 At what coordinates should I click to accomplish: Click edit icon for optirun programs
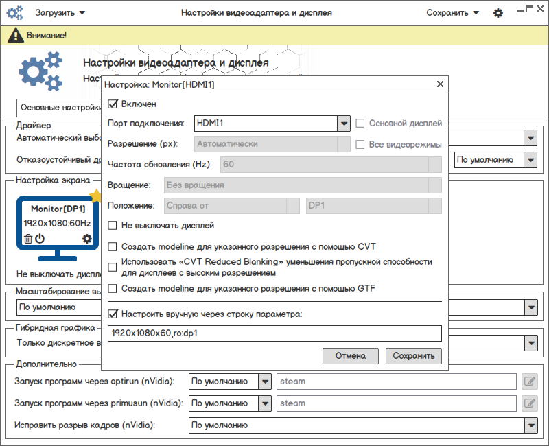530,382
